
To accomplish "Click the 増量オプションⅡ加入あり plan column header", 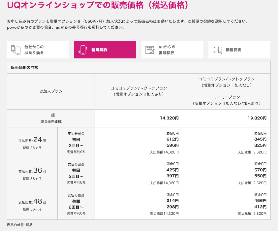I will tap(138, 91).
